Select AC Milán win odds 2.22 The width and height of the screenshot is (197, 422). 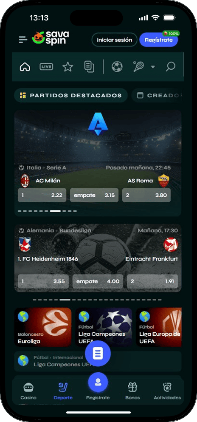click(x=42, y=195)
